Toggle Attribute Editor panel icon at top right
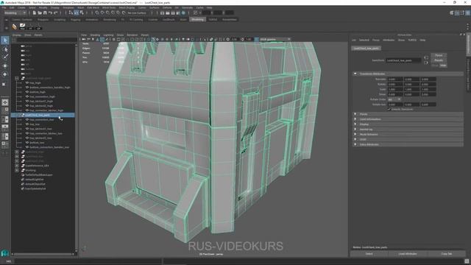Image resolution: width=471 pixels, height=265 pixels. click(457, 13)
